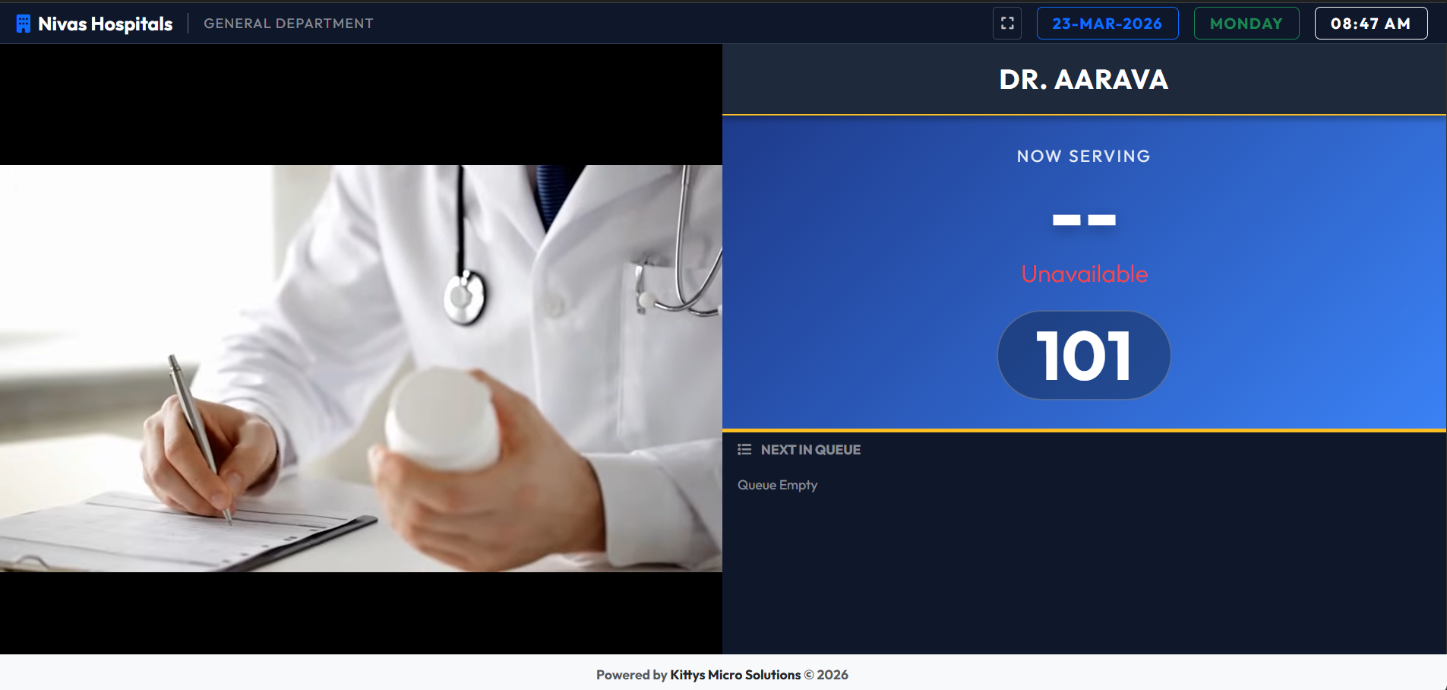Select the General Department label
This screenshot has width=1447, height=690.
click(289, 24)
